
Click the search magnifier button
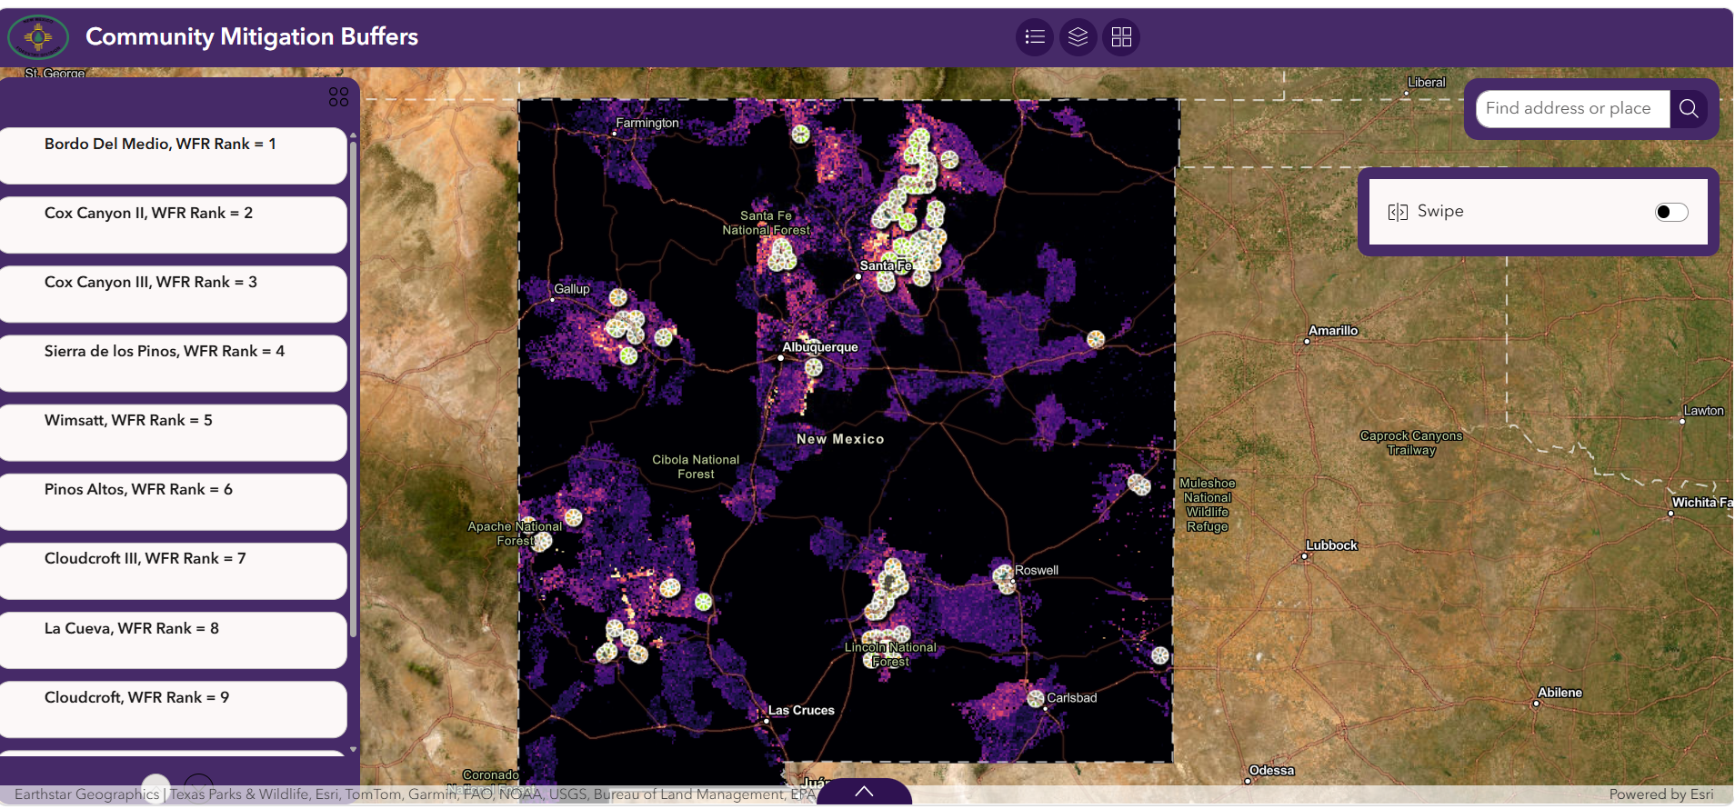point(1689,108)
